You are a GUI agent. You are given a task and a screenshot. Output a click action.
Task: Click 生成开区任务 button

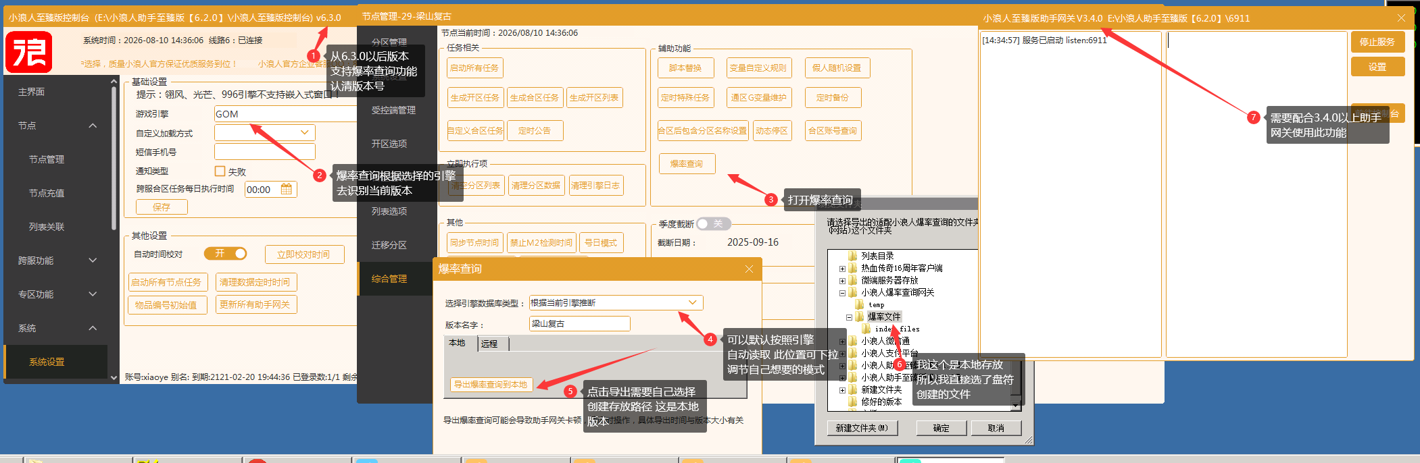475,98
